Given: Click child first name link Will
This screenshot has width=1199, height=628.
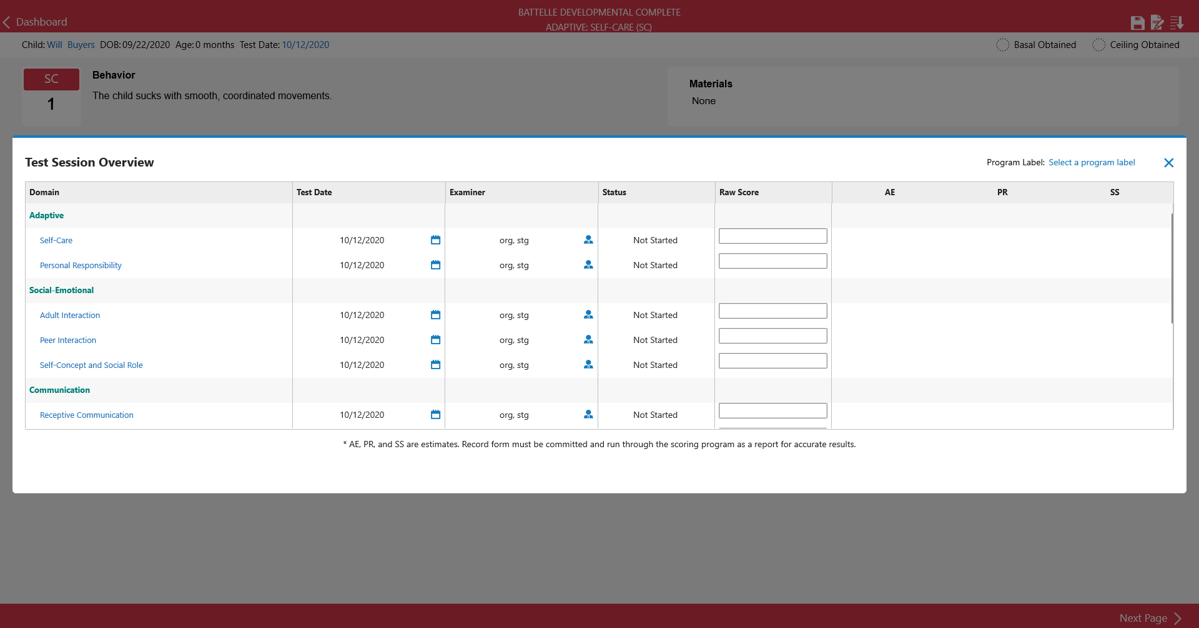Looking at the screenshot, I should (x=54, y=45).
